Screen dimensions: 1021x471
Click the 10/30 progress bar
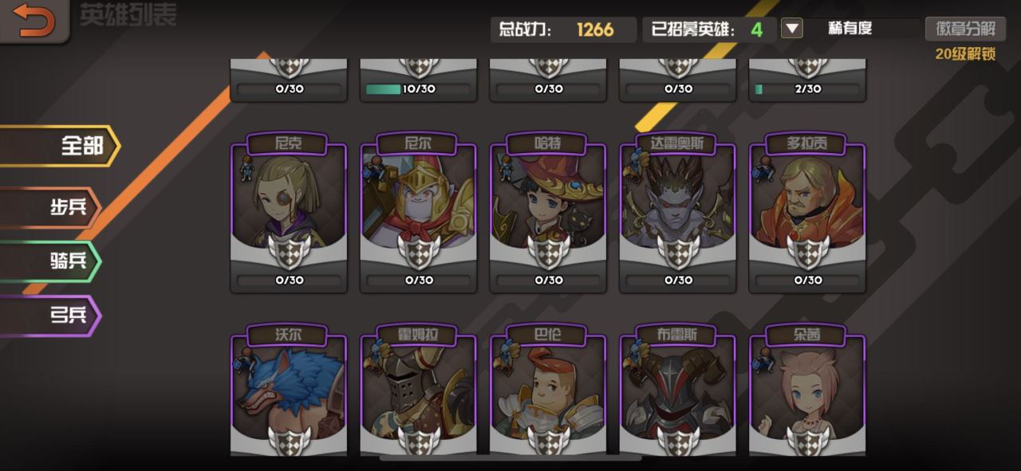(x=419, y=89)
